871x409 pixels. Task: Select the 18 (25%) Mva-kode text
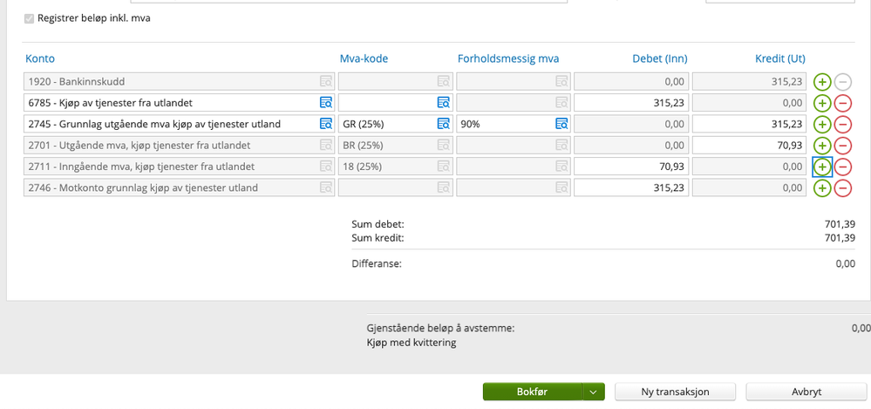[x=363, y=167]
